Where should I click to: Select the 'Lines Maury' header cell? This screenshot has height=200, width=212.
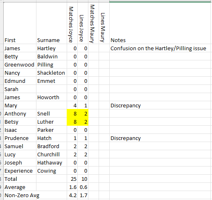click(104, 23)
